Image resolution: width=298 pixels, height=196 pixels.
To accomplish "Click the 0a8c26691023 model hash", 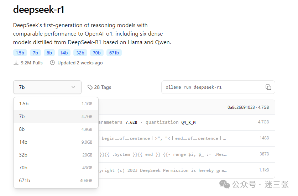I will (241, 107).
